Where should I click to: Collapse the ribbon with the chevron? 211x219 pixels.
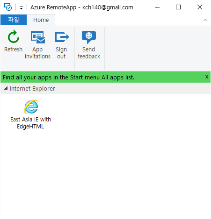click(x=205, y=20)
